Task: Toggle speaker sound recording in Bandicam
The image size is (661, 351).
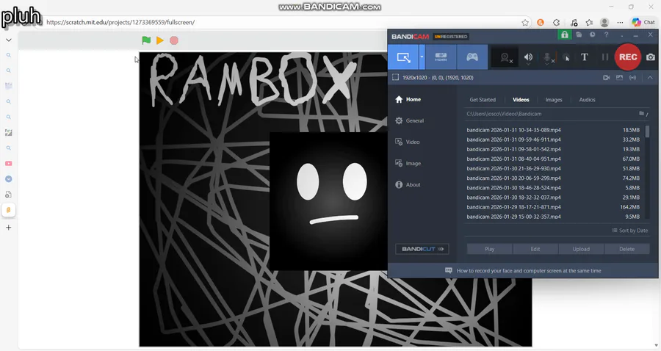Action: 528,57
